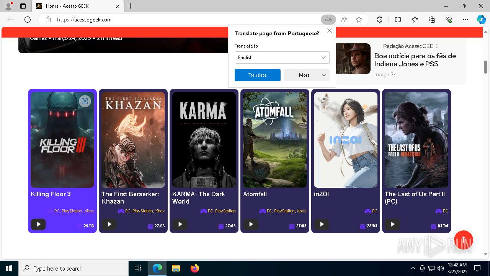Open The First Berserker: Khazan title
Screen dimensions: 490x276
point(130,198)
